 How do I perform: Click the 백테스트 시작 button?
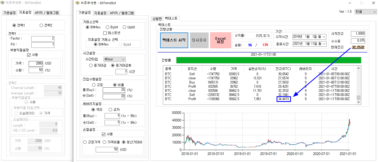tap(174, 40)
